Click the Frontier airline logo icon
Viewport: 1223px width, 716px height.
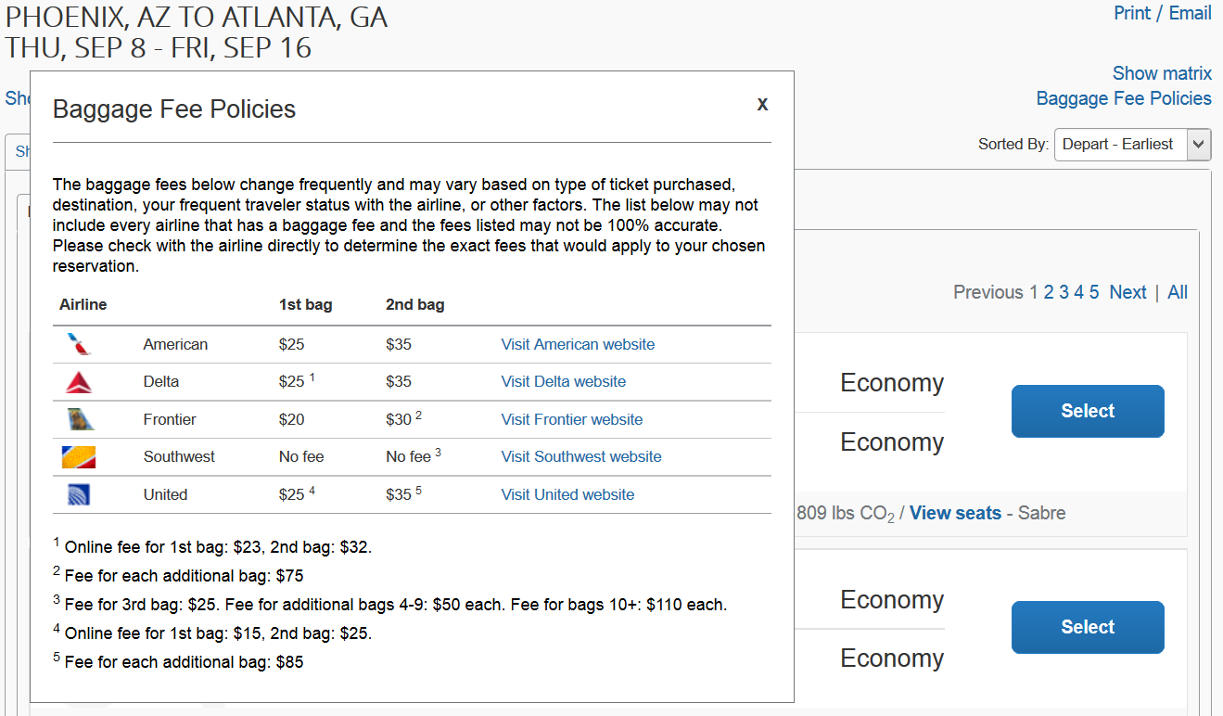click(80, 420)
